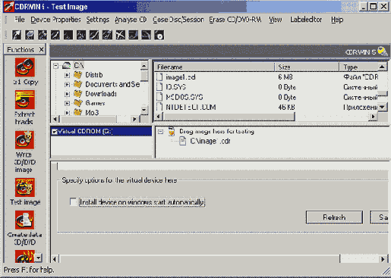Image resolution: width=391 pixels, height=278 pixels.
Task: Open the Analyse CD menu
Action: 131,20
